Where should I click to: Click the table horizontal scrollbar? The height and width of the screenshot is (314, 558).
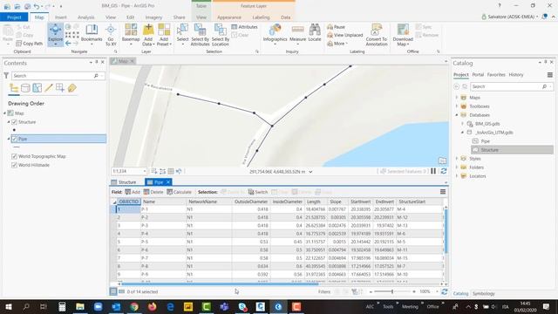(x=219, y=284)
